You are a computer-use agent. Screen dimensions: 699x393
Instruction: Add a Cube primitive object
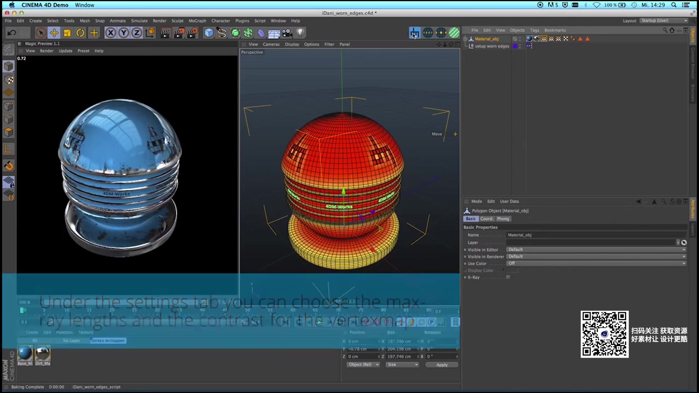click(209, 33)
